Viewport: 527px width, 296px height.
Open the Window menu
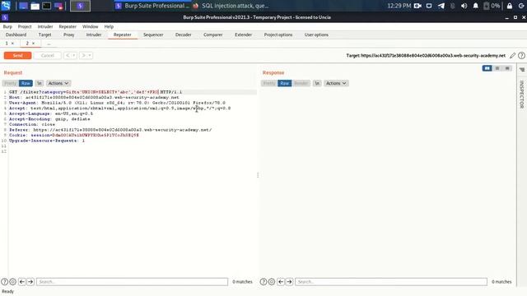[x=90, y=26]
